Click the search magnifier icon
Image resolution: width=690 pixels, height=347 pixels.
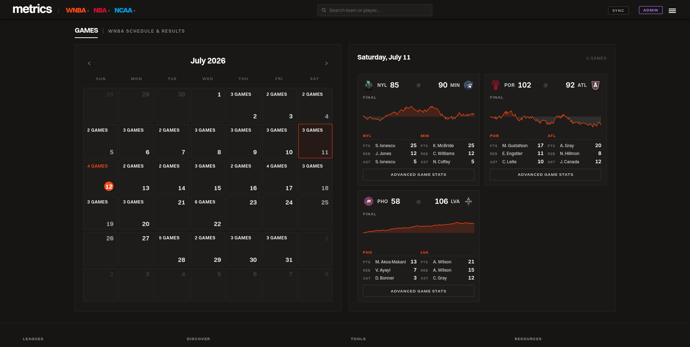coord(324,10)
